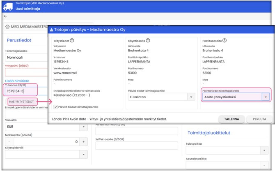Open help icon next to Postitusosoite

pos(225,41)
